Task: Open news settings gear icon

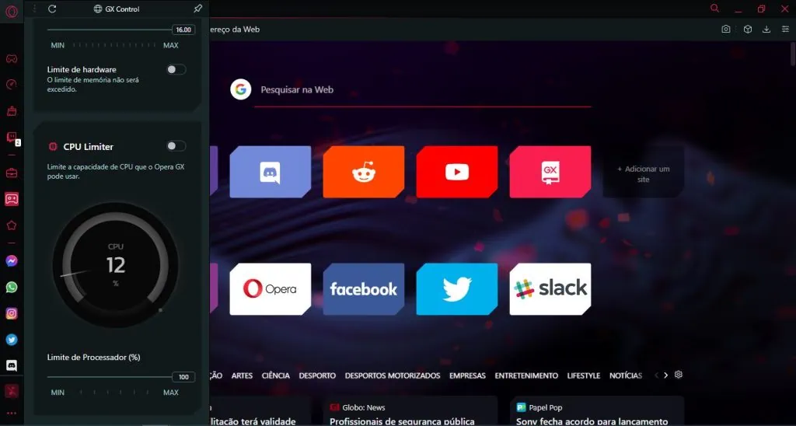Action: (x=678, y=375)
